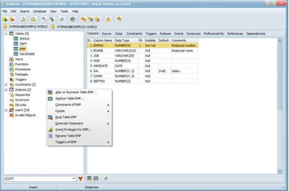Click the alter table icon below columns grid

(x=89, y=178)
